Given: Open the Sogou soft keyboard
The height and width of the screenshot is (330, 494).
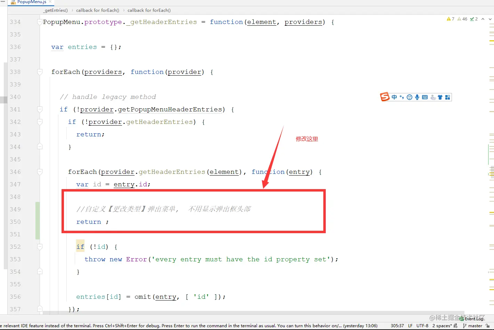Looking at the screenshot, I should (x=425, y=97).
